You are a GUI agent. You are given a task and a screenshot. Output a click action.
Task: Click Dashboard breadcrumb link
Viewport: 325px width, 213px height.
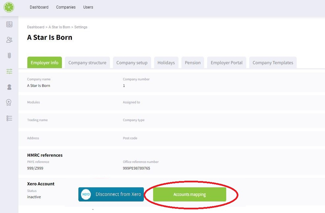[x=36, y=27]
